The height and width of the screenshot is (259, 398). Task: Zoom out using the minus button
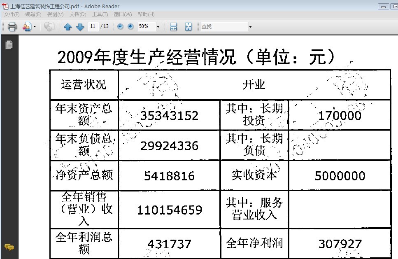[x=120, y=26]
